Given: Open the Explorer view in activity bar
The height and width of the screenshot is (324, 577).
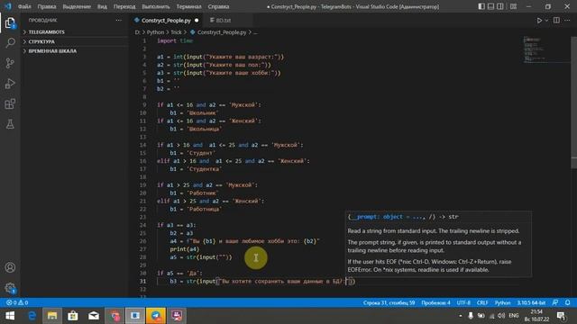Looking at the screenshot, I should (x=10, y=22).
